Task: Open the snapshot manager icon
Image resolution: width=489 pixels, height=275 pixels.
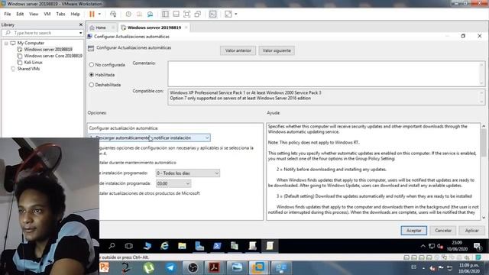Action: coord(150,14)
